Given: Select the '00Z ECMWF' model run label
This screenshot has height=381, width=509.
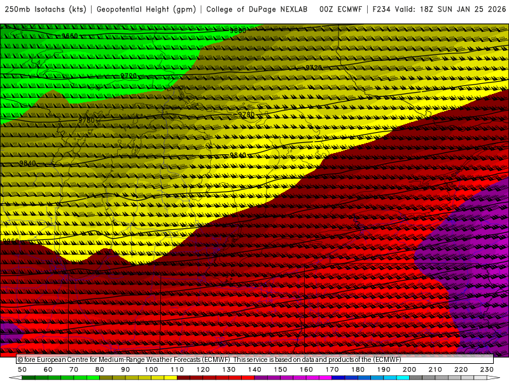Looking at the screenshot, I should click(340, 10).
